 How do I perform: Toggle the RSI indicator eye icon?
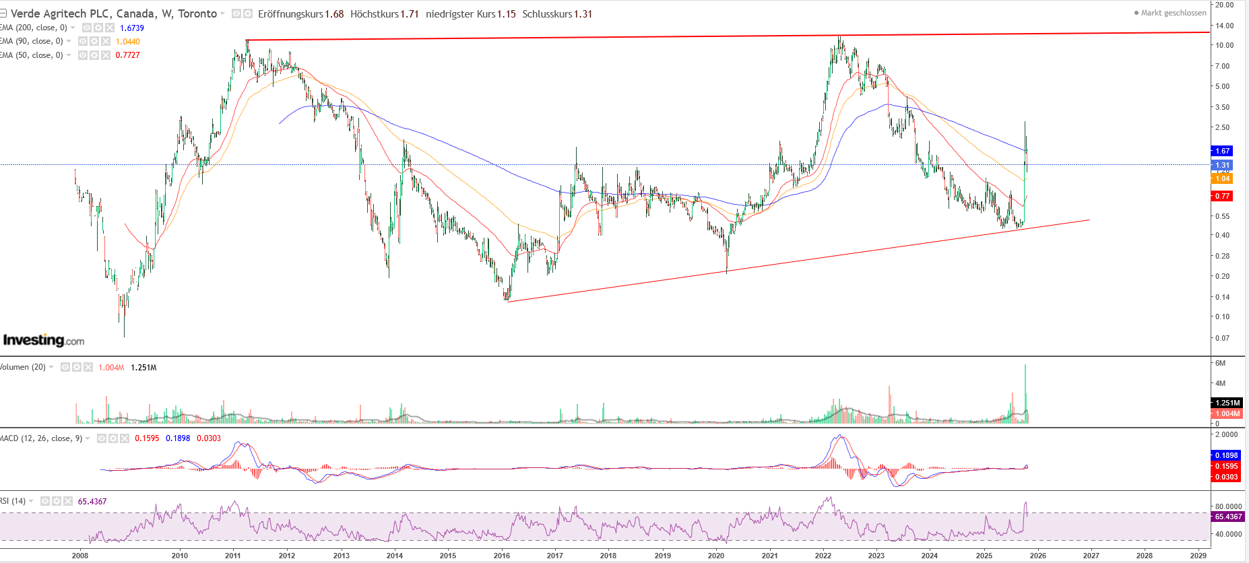(45, 501)
